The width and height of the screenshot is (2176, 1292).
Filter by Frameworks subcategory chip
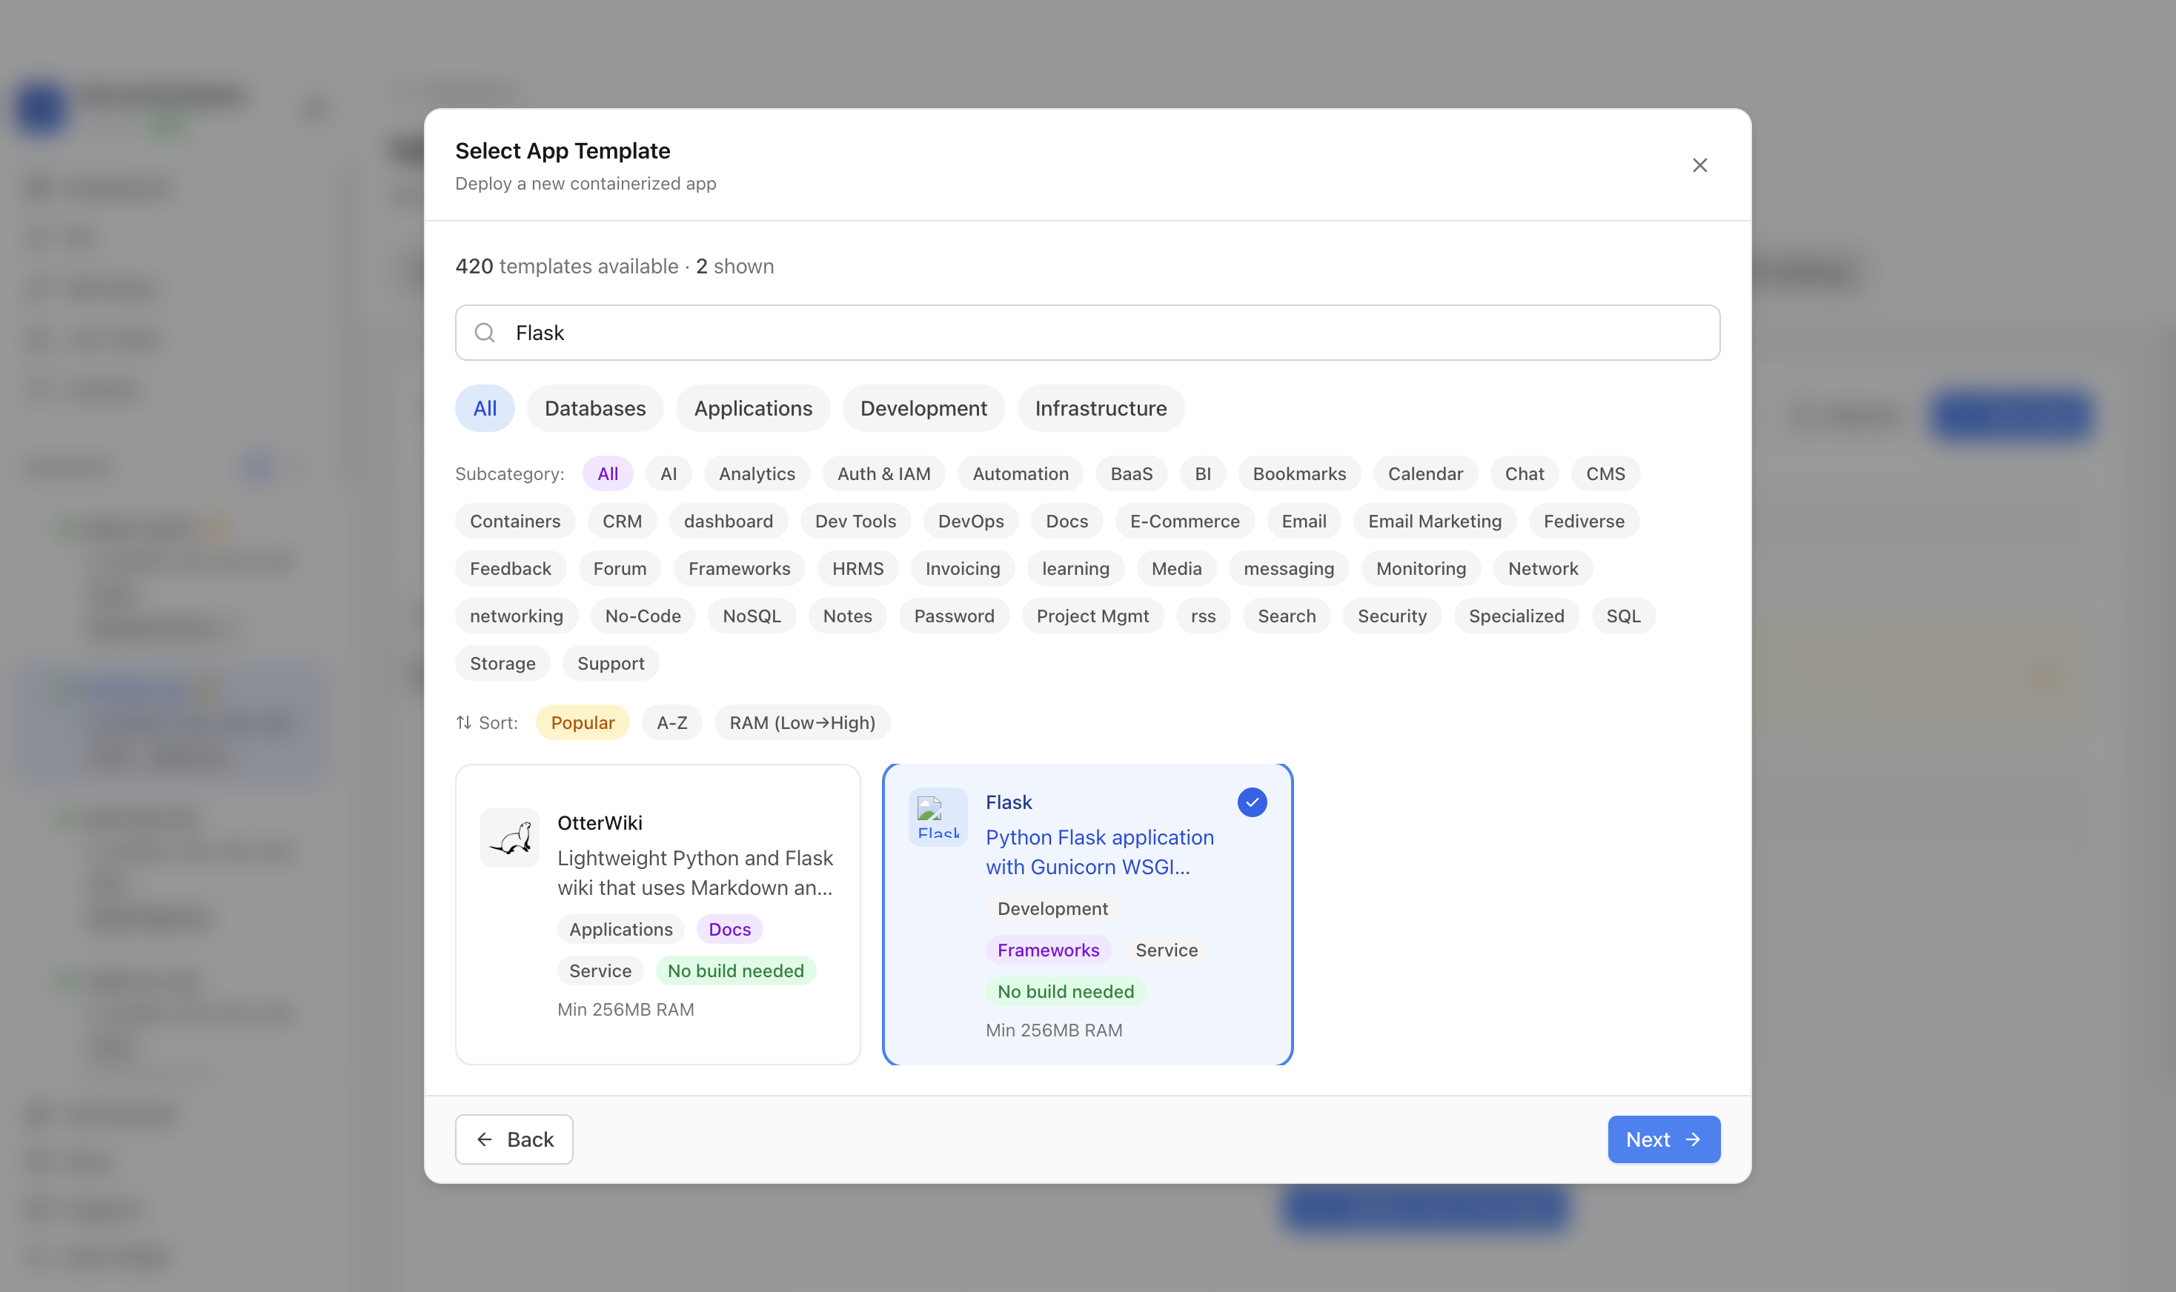click(x=738, y=568)
